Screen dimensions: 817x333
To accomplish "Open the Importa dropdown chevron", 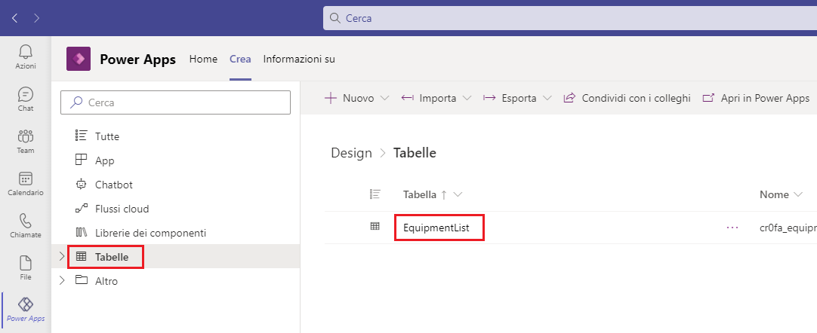I will click(467, 98).
